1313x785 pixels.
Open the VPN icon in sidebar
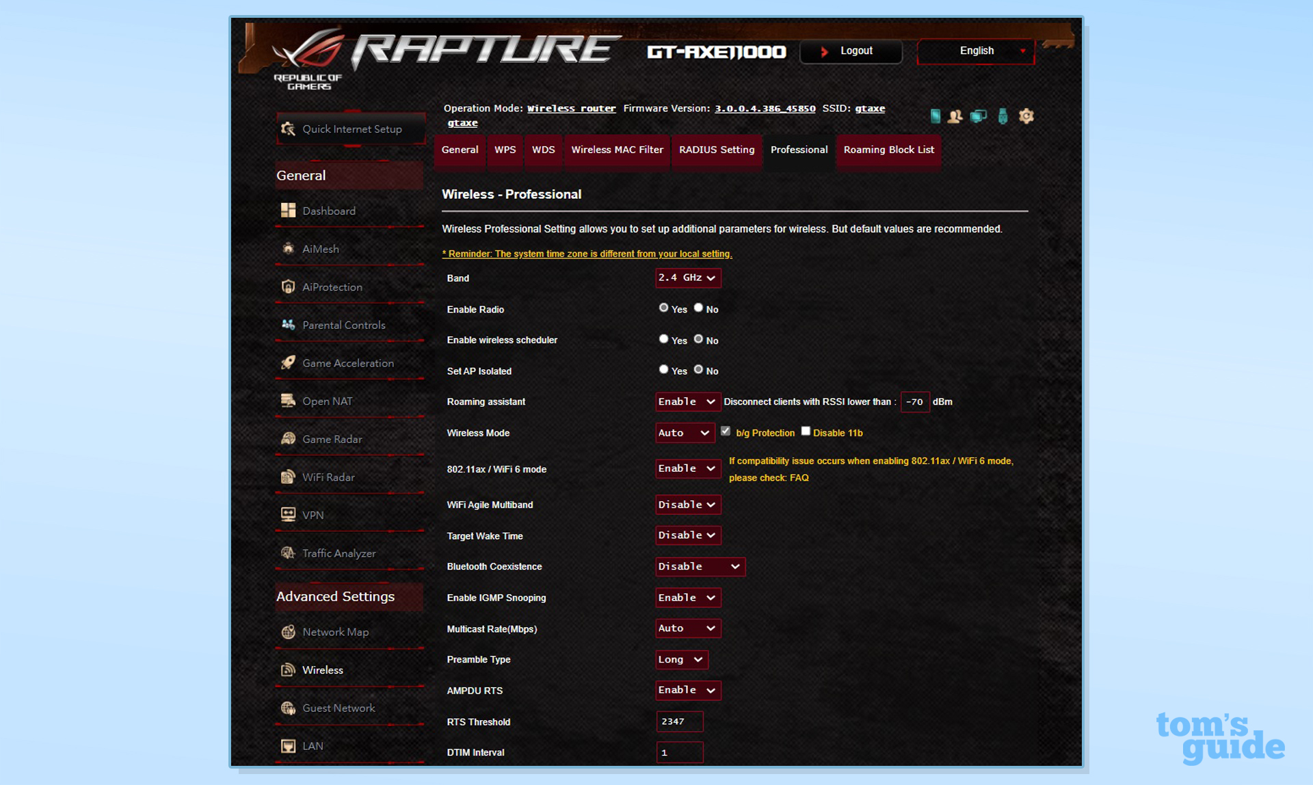[x=288, y=514]
